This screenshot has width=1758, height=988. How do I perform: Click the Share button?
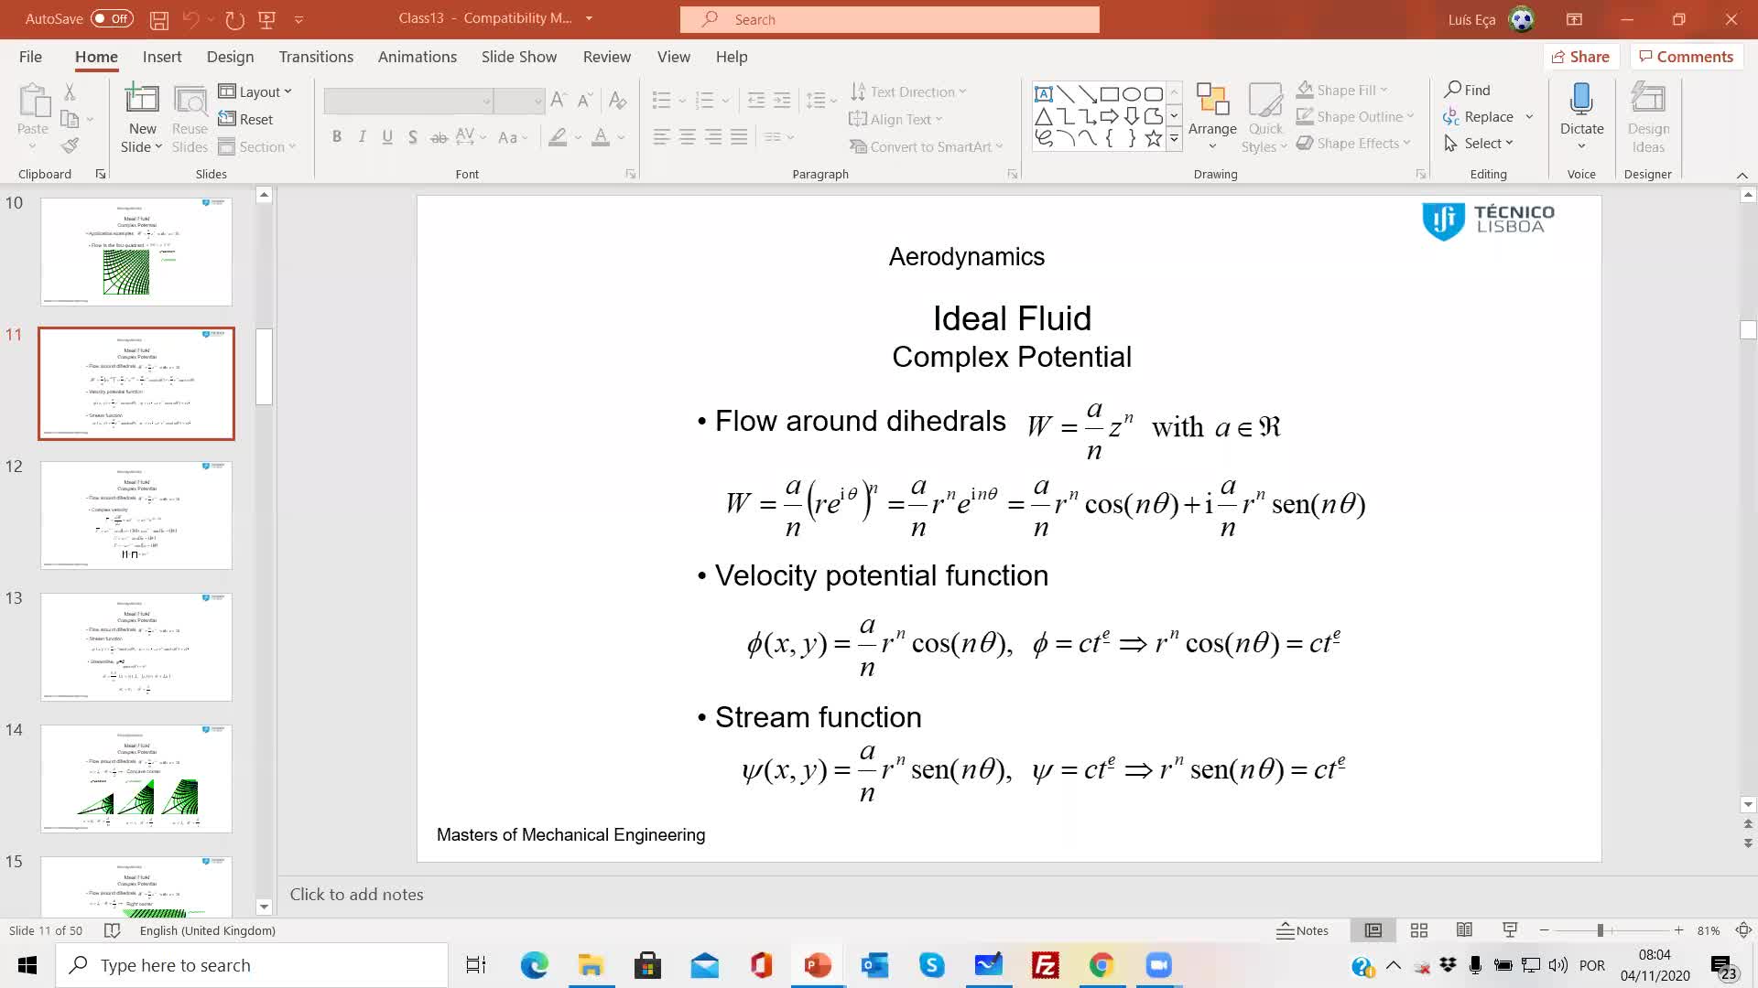coord(1580,57)
